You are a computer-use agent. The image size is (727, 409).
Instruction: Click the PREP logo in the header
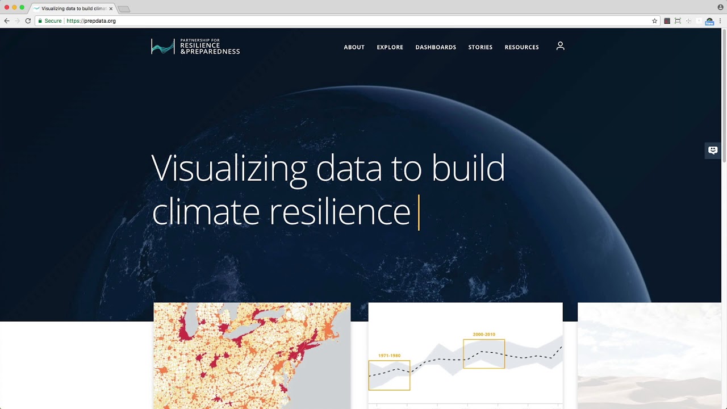pyautogui.click(x=195, y=47)
